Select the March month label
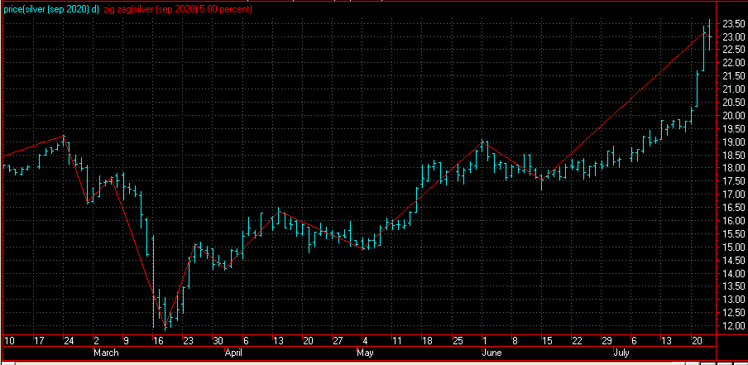 click(107, 353)
